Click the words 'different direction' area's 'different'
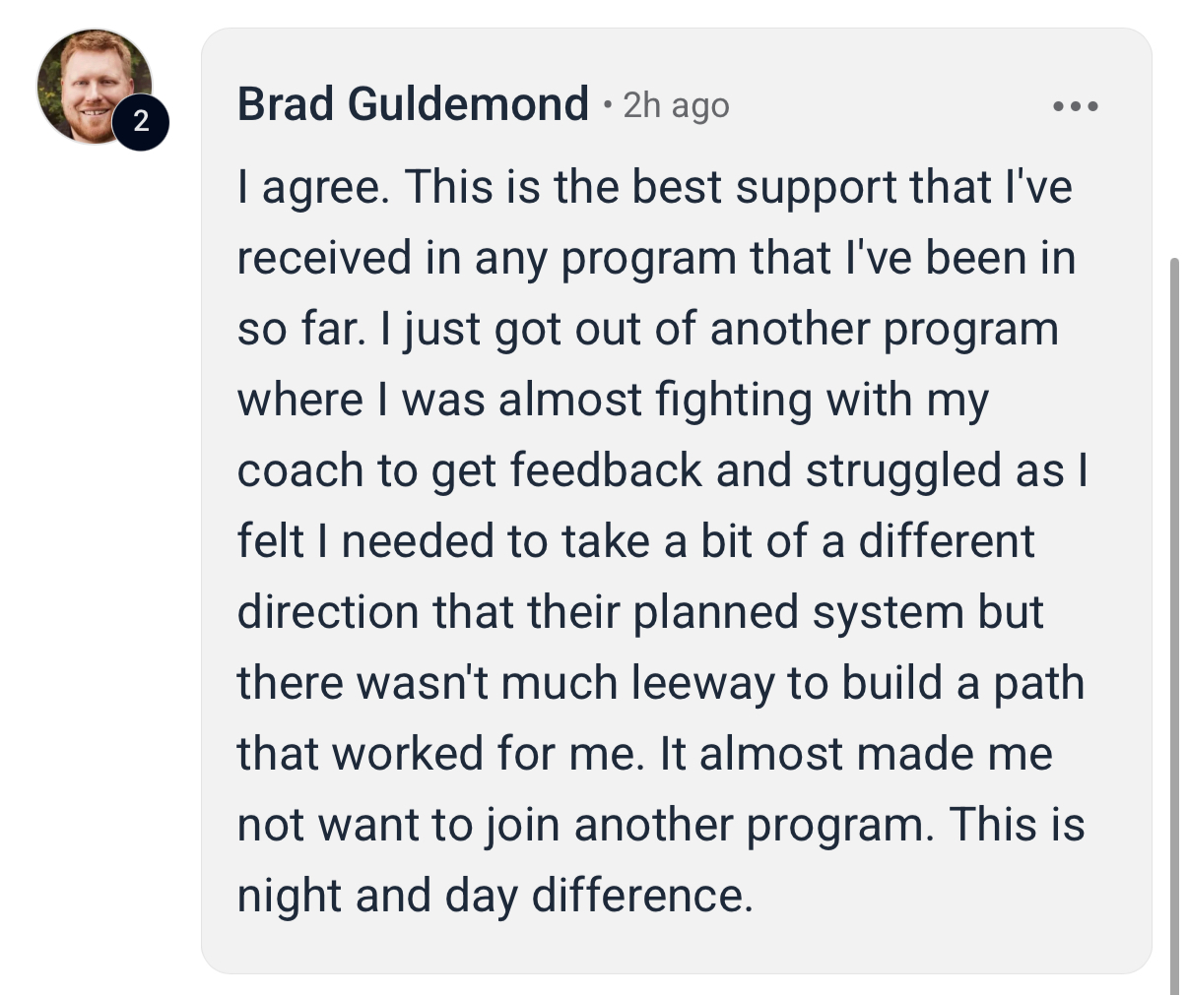1188x995 pixels. [947, 541]
